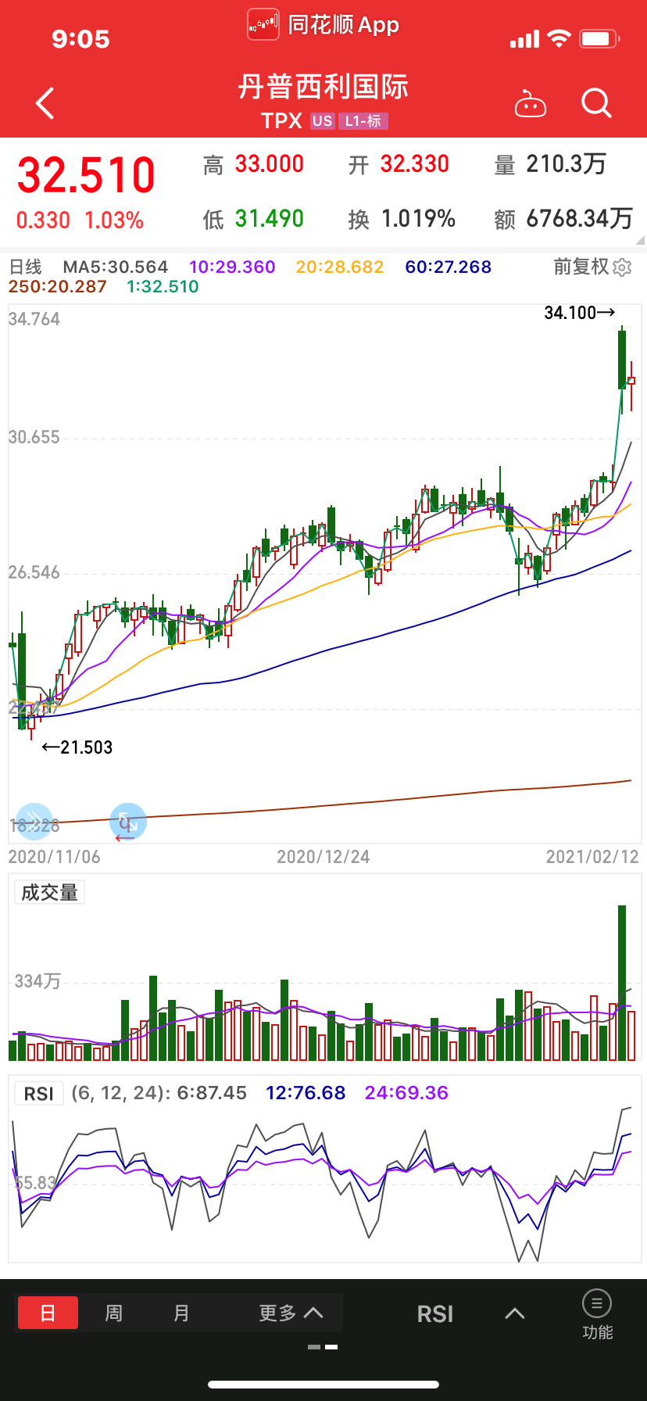
Task: Expand indicator list chevron beside RSI
Action: click(515, 1313)
